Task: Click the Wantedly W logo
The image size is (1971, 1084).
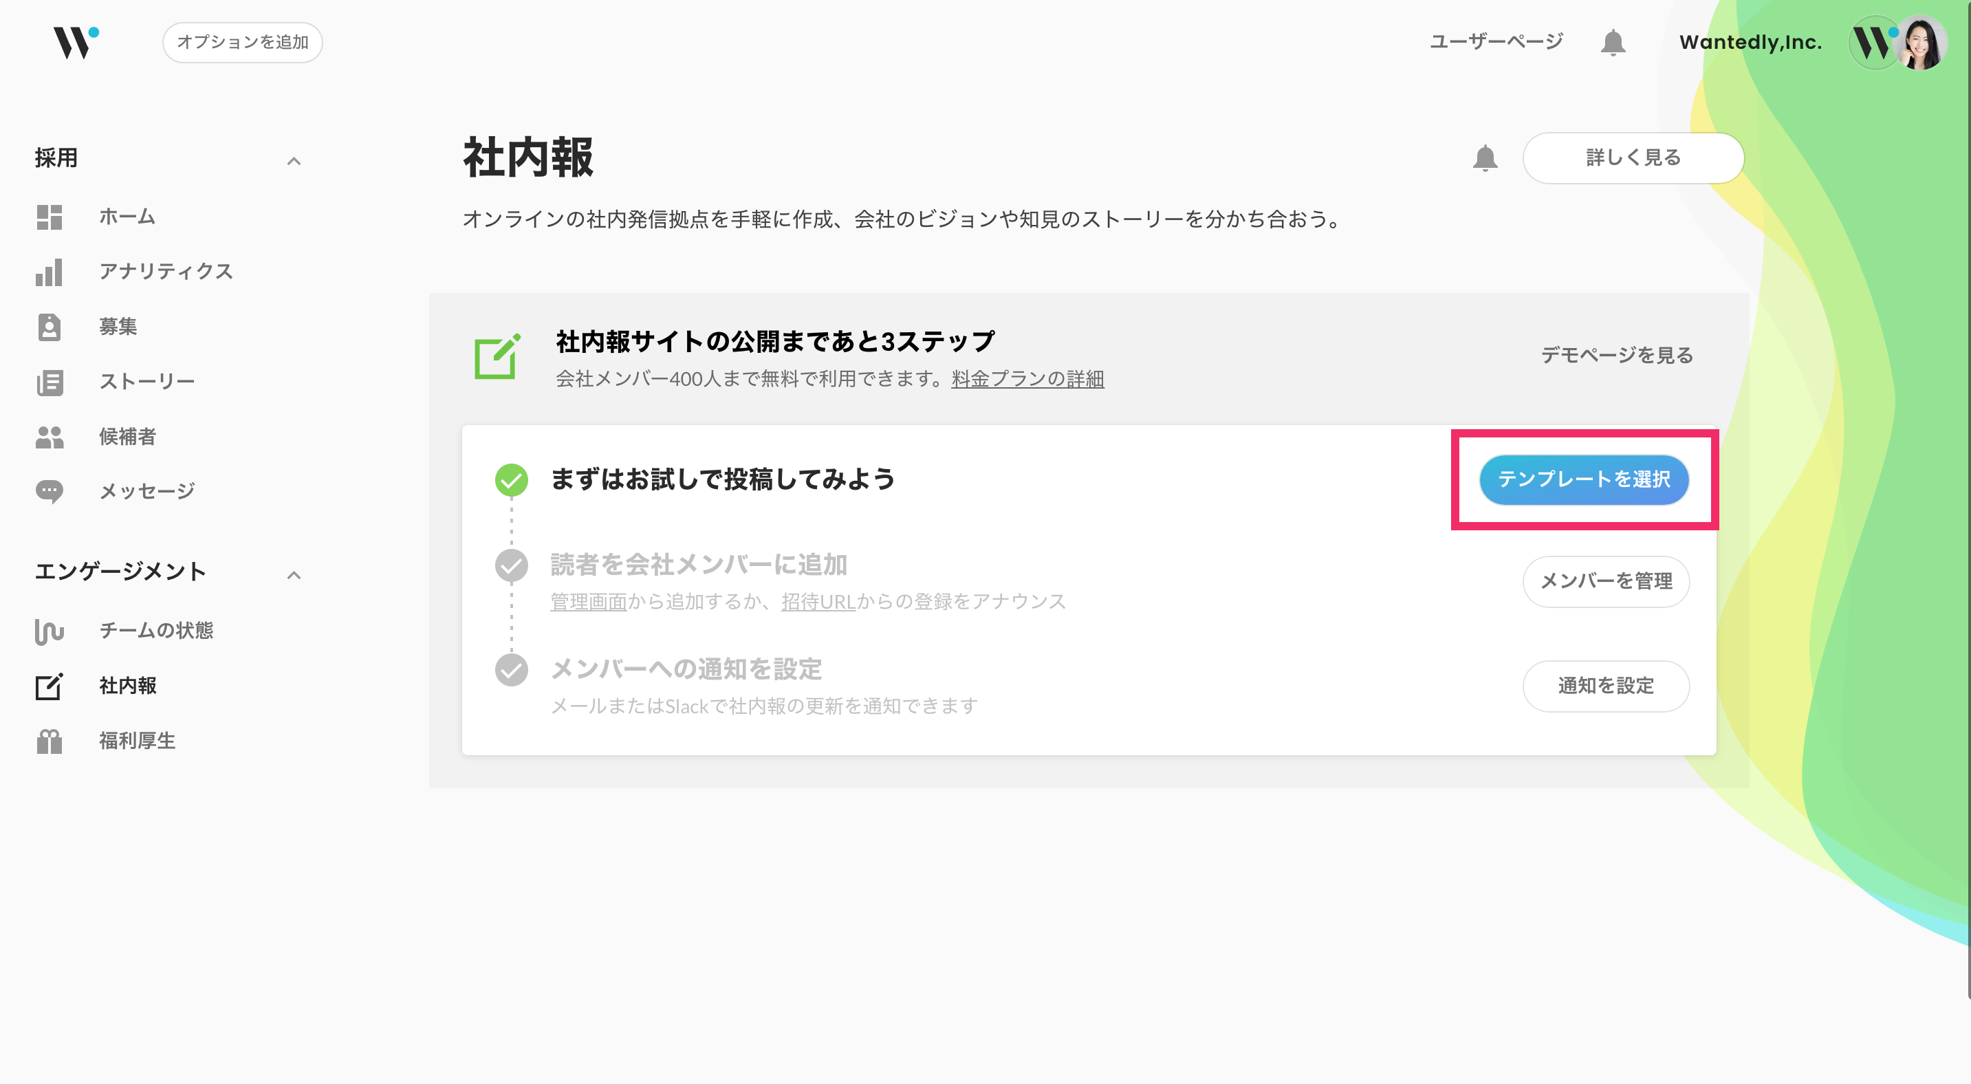Action: (x=75, y=42)
